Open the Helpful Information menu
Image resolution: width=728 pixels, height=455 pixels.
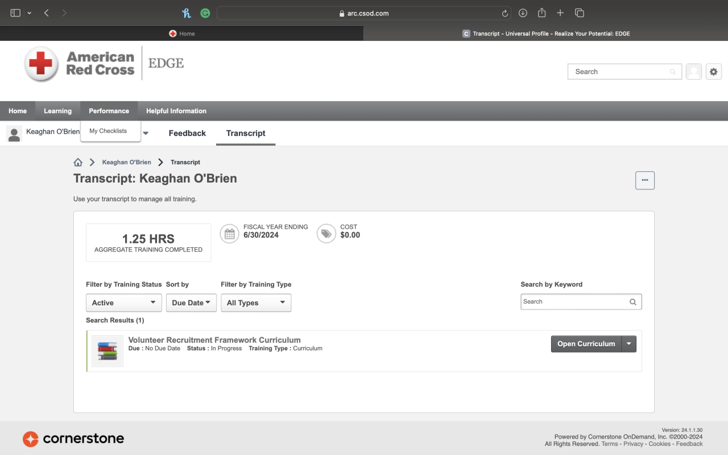176,111
